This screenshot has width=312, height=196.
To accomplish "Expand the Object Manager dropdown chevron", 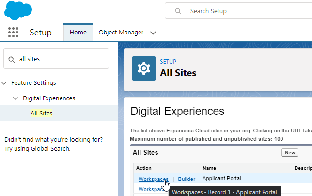I will coord(153,33).
